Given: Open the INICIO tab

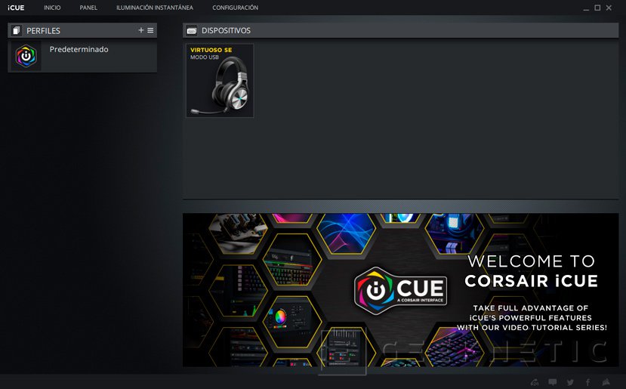Looking at the screenshot, I should (52, 8).
